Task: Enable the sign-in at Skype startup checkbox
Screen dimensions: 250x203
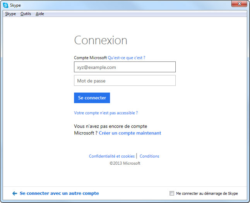Action: click(172, 193)
